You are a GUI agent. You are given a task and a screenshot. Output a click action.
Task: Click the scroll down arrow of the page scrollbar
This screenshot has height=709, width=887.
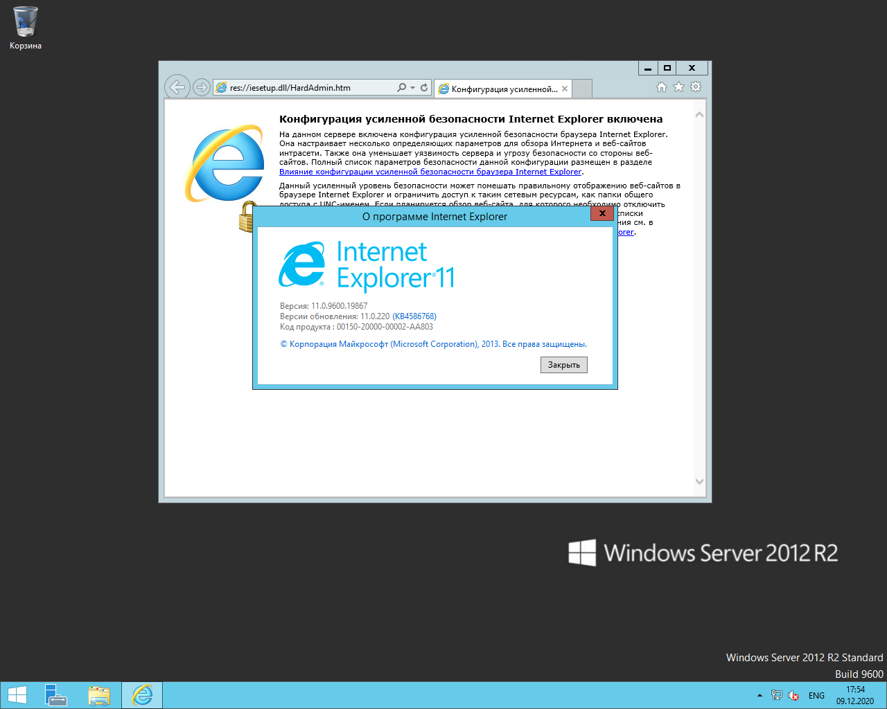699,481
